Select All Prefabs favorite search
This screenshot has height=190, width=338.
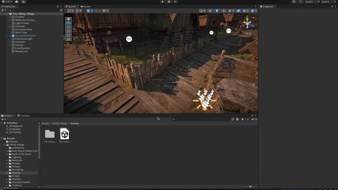tap(15, 132)
